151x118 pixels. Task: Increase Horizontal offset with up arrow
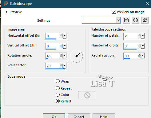click(x=61, y=35)
